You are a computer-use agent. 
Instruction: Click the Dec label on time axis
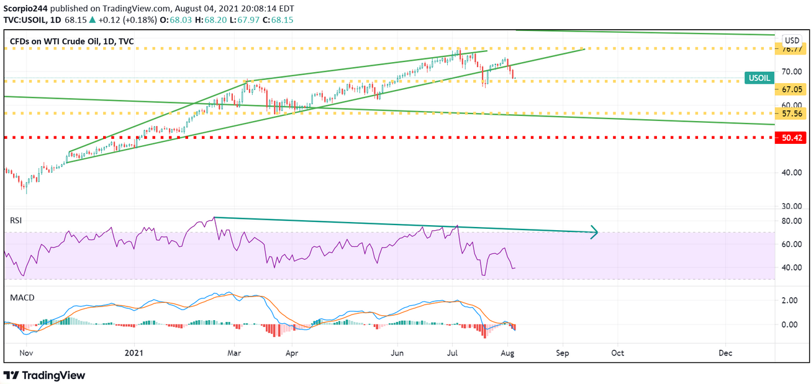coord(725,353)
